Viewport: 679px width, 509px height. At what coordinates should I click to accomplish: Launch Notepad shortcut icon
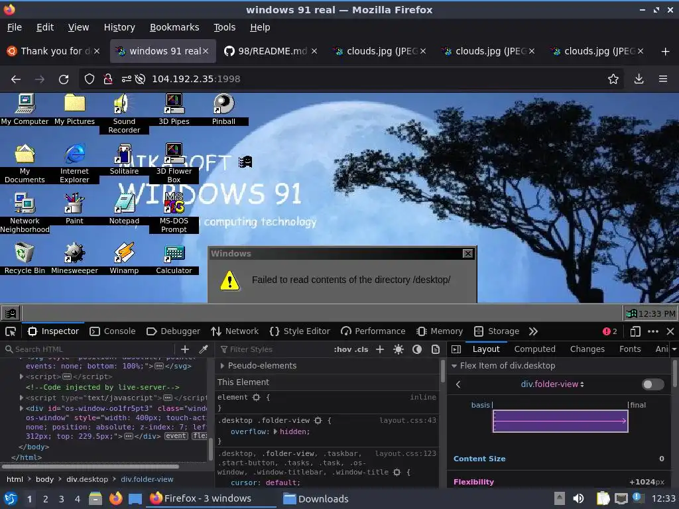click(x=124, y=209)
